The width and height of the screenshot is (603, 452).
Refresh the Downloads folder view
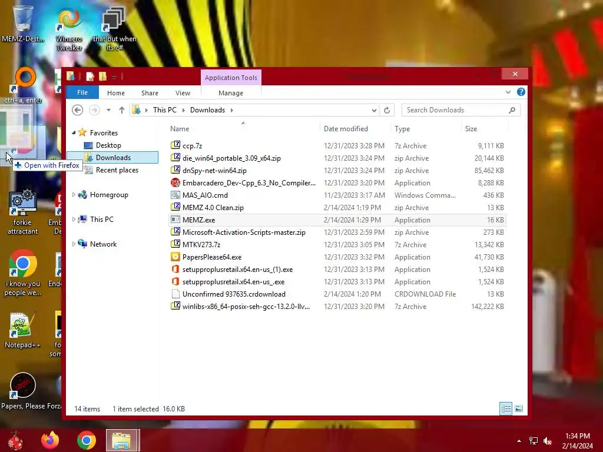(x=387, y=110)
